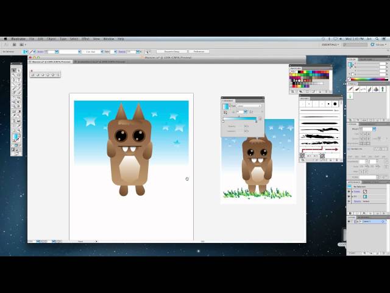Select the Type tool

pos(19,80)
